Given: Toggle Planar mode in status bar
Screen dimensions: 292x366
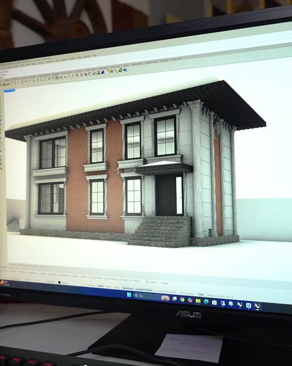Looking at the screenshot, I should (108, 287).
